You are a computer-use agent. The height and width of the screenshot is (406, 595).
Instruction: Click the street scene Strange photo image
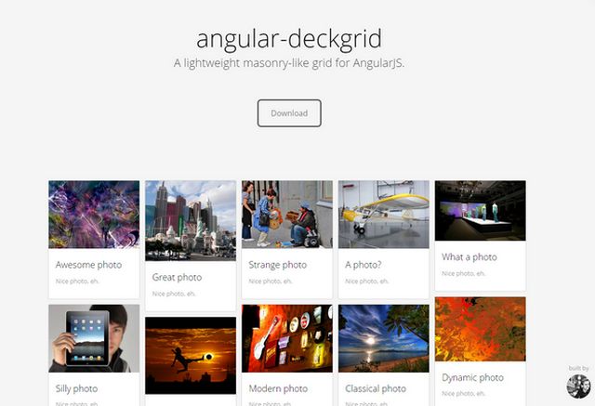tap(287, 215)
